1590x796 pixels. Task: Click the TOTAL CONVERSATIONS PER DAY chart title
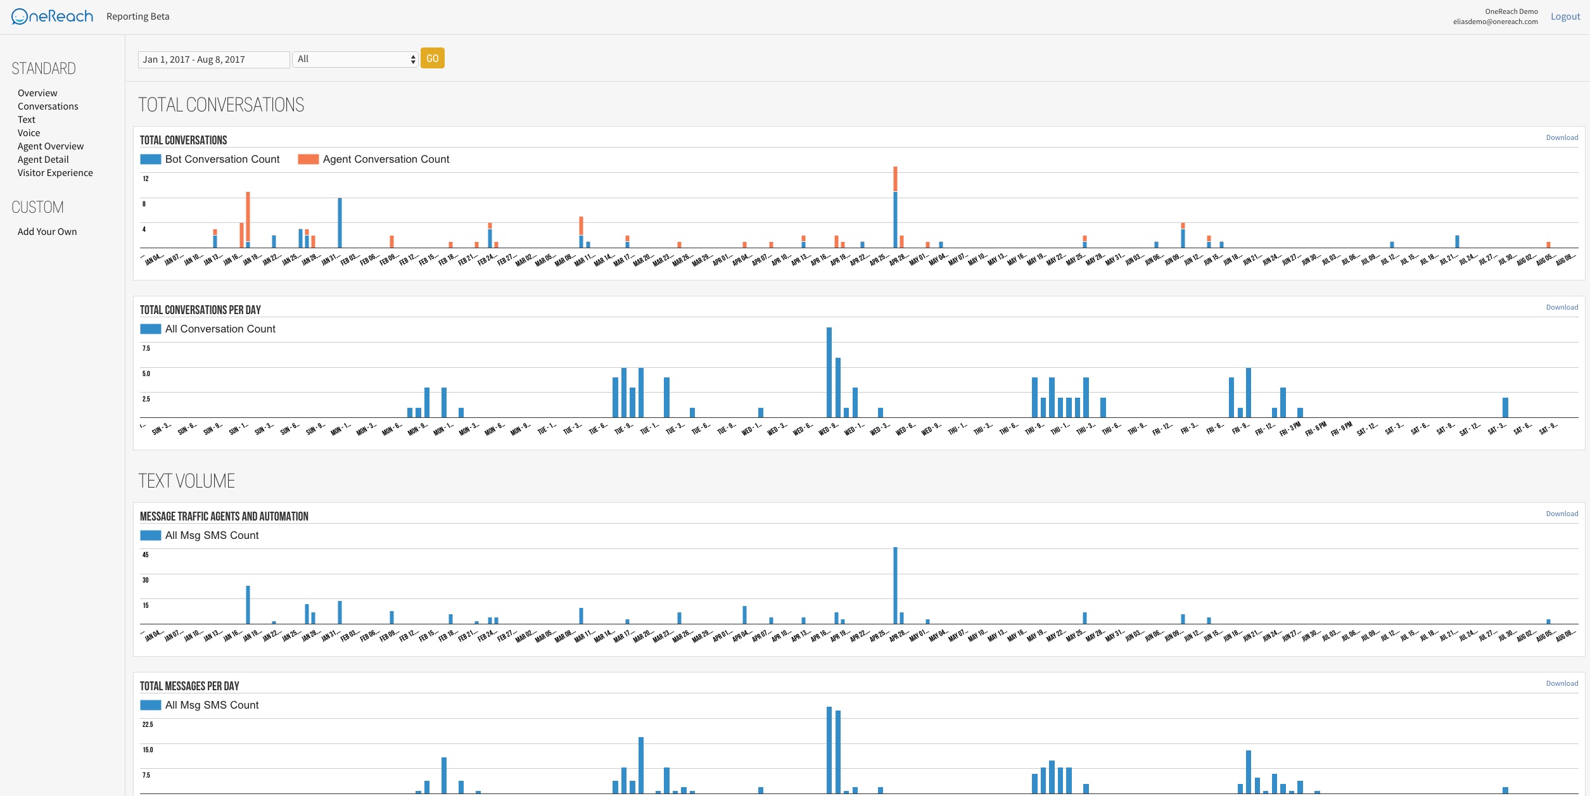coord(200,310)
